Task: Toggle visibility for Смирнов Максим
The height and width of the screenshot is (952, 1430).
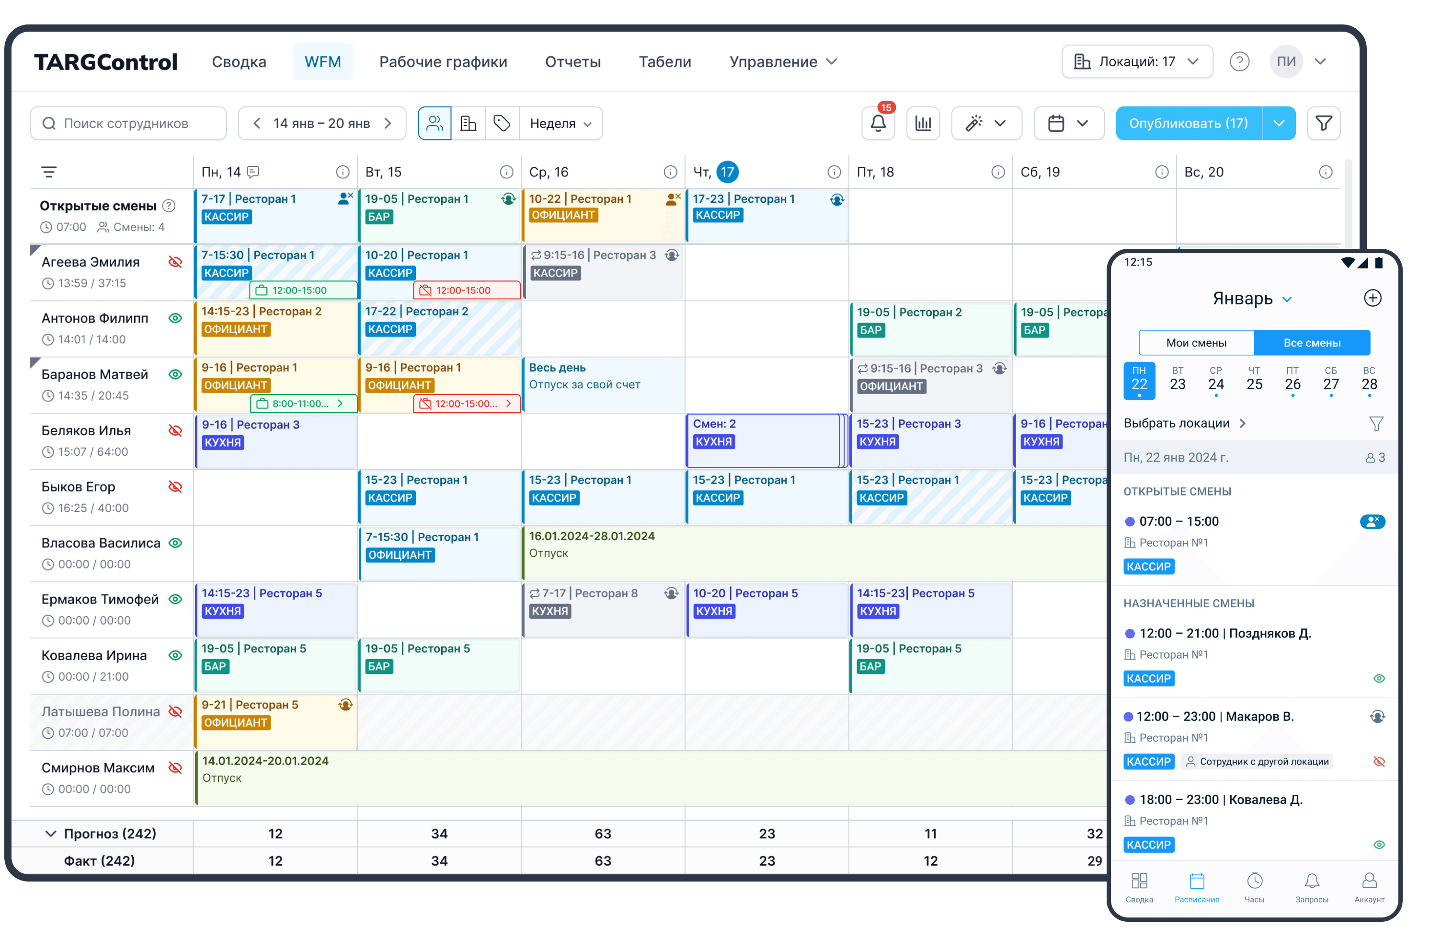Action: [175, 767]
